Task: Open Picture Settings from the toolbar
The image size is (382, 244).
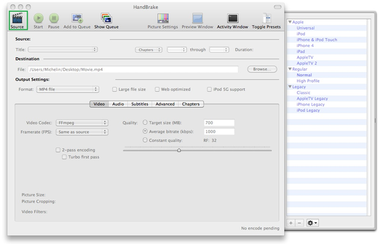Action: (x=163, y=18)
